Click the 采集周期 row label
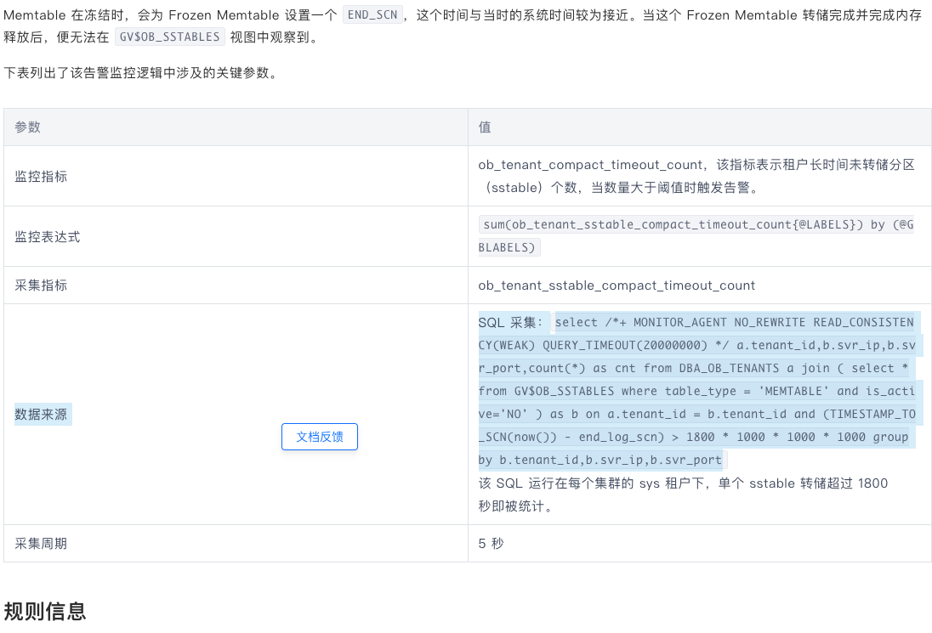 (41, 543)
